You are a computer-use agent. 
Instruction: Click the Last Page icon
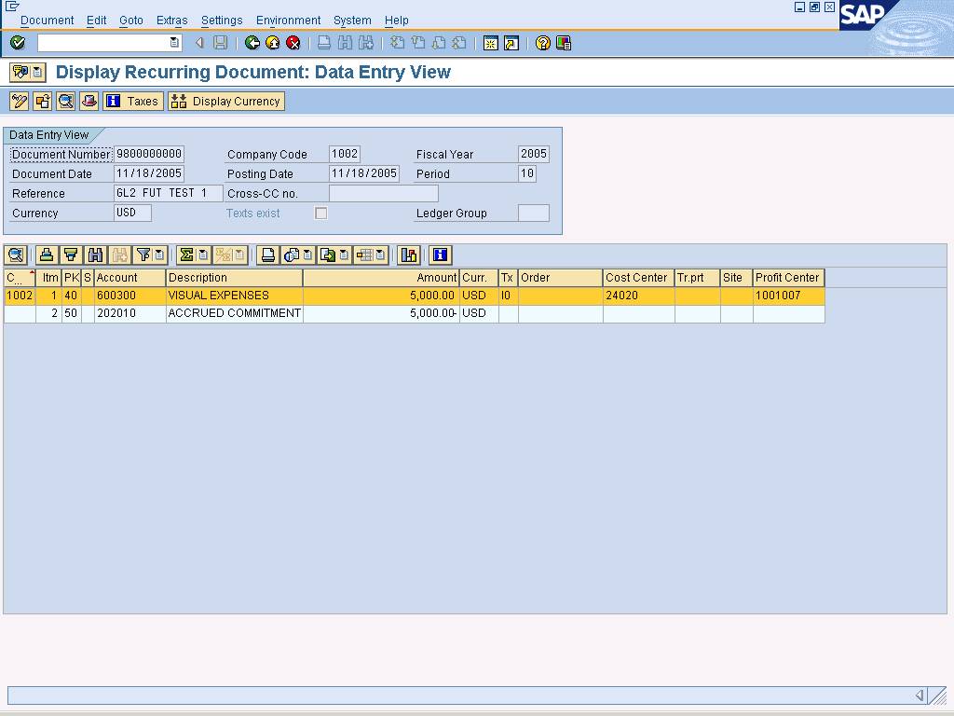[x=459, y=43]
